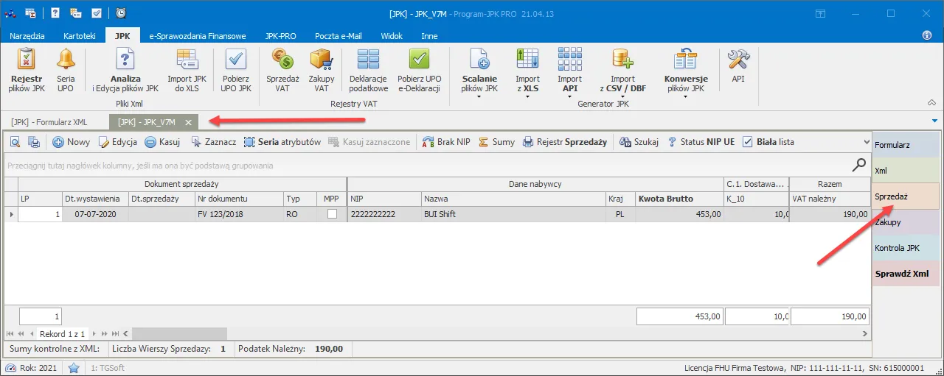Screen dimensions: 944x376
Task: Expand Import z XLS dropdown
Action: pos(527,96)
